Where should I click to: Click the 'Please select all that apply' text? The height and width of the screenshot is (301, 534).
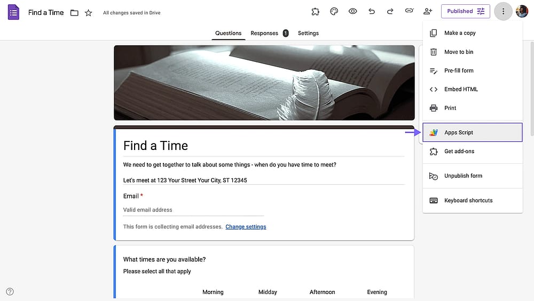point(157,271)
